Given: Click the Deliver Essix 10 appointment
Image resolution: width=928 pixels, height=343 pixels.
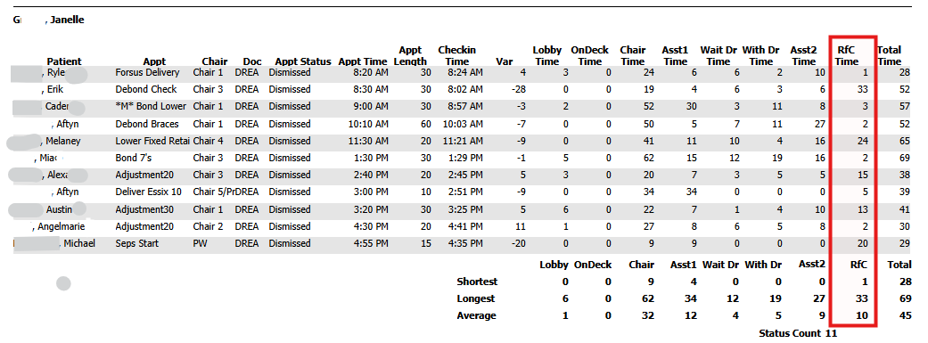Looking at the screenshot, I should point(149,192).
